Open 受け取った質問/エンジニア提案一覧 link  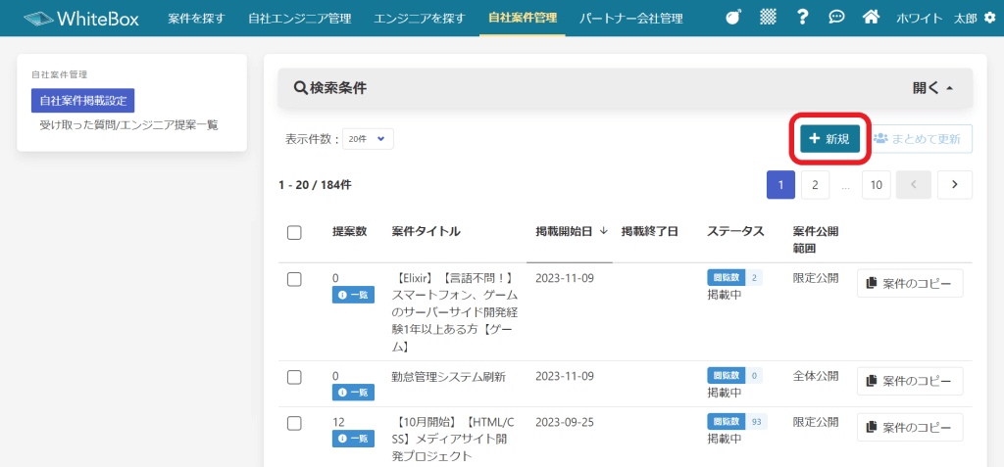(x=128, y=125)
